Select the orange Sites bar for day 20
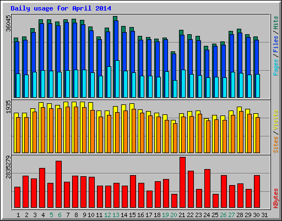 point(175,138)
